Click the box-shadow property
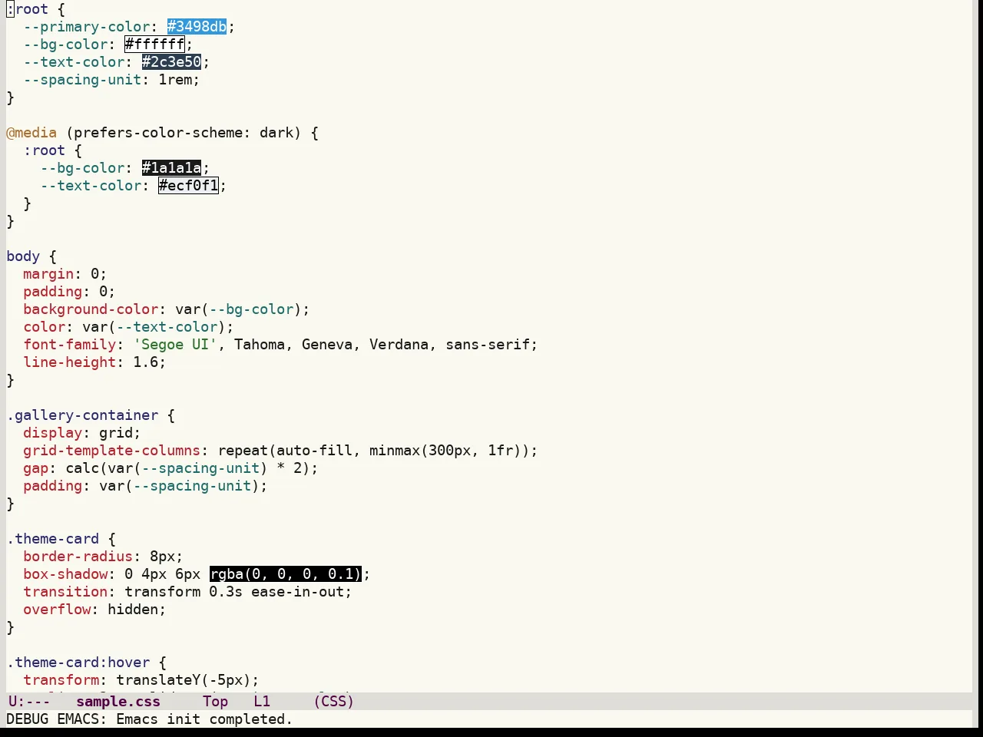 coord(65,574)
